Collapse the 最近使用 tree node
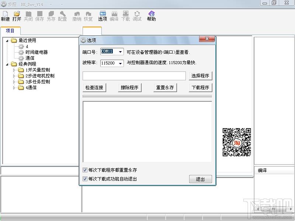This screenshot has width=295, height=221. 7,41
